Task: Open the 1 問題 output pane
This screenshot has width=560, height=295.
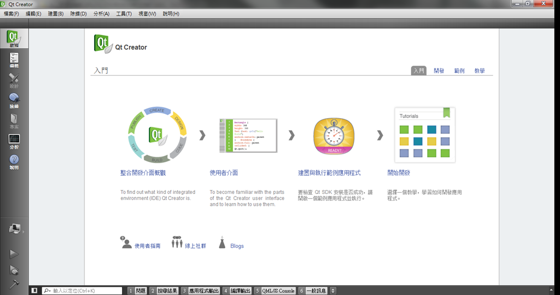Action: 137,291
